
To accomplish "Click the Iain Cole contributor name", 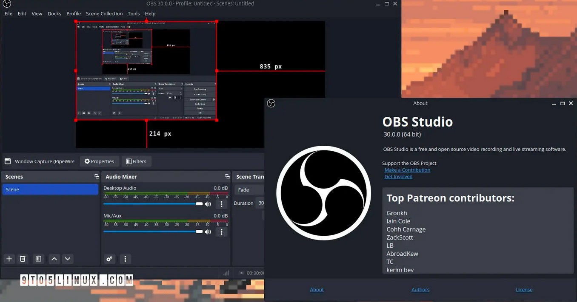I will [x=398, y=221].
